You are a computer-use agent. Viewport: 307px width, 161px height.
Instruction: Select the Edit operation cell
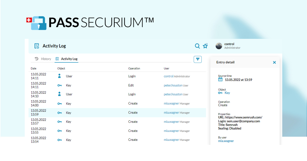pos(131,85)
